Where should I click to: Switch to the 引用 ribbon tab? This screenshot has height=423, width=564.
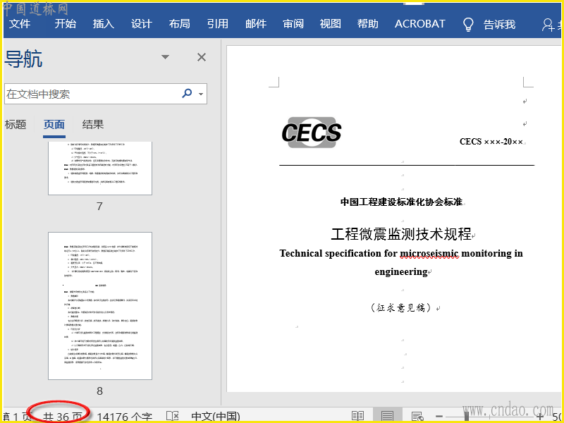pos(218,24)
